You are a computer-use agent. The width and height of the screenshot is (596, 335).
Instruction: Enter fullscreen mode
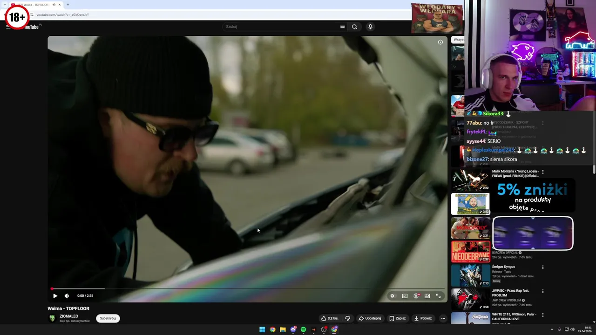(438, 296)
